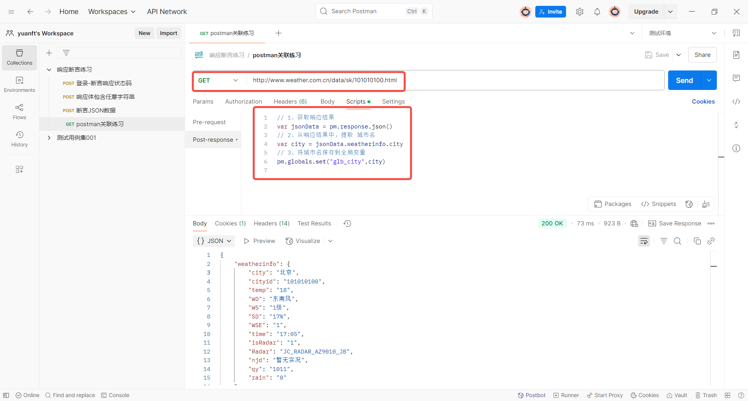
Task: Open the request info icon in right sidebar
Action: [x=736, y=148]
